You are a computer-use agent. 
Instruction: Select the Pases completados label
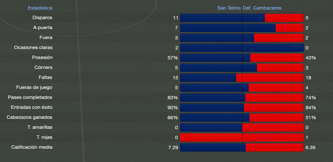pyautogui.click(x=30, y=98)
